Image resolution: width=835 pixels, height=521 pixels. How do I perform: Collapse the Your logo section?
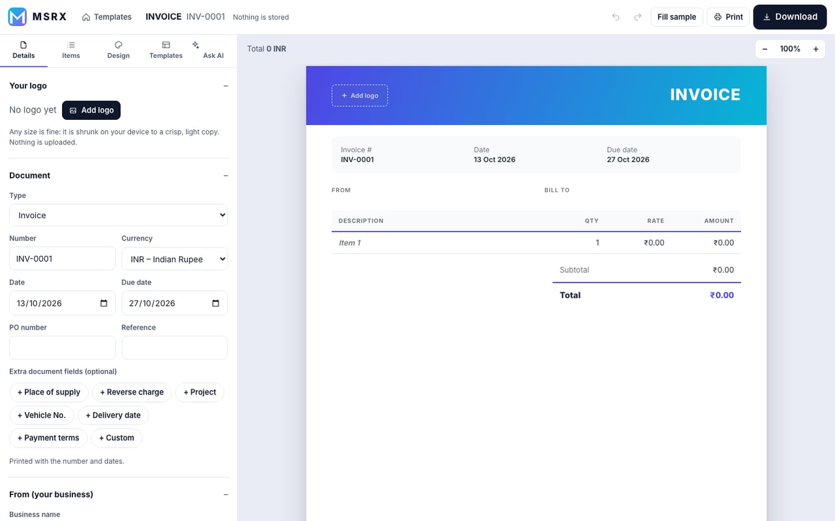[x=226, y=86]
